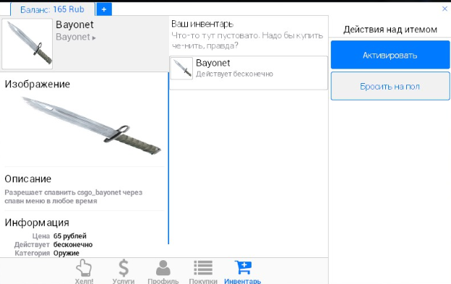Click the bold Bayonet title at top
This screenshot has width=451, height=284.
point(74,25)
